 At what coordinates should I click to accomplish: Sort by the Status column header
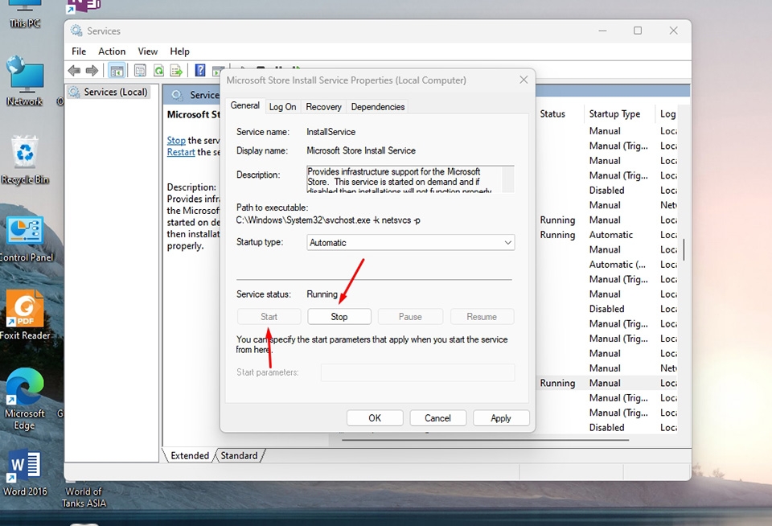(x=552, y=113)
